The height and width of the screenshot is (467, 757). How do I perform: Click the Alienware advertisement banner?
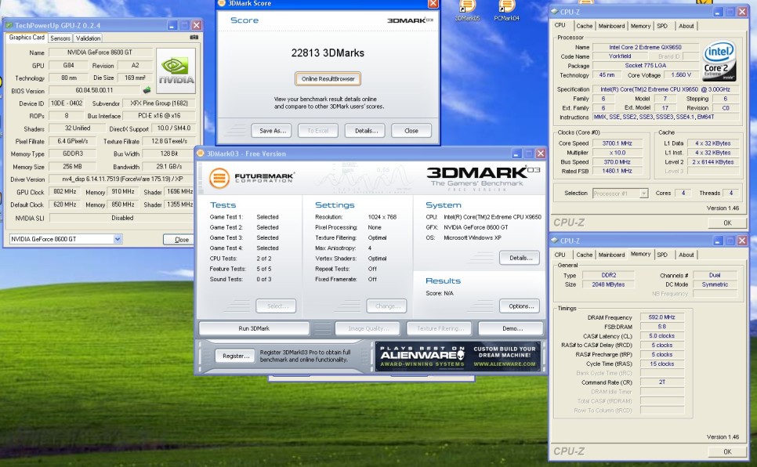point(458,357)
